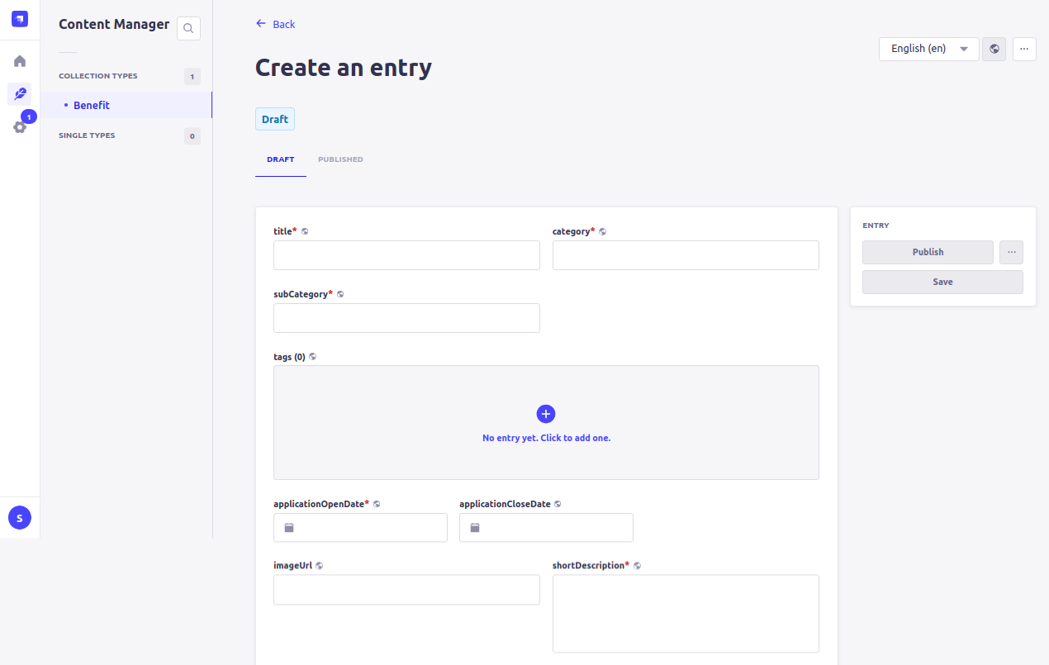The width and height of the screenshot is (1049, 665).
Task: Select the Draft tab
Action: point(281,159)
